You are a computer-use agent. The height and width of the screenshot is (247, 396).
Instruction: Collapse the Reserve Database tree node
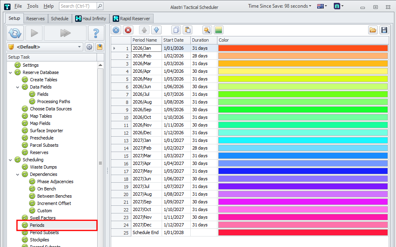click(11, 72)
